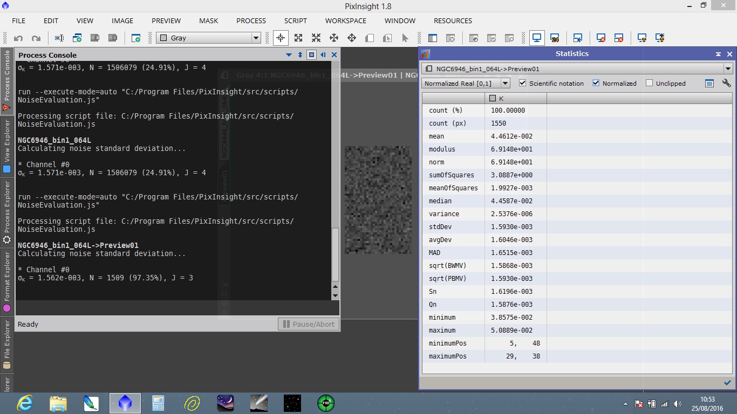Viewport: 737px width, 414px height.
Task: Click the Zoom to Optimal Fit icon
Action: (316, 38)
